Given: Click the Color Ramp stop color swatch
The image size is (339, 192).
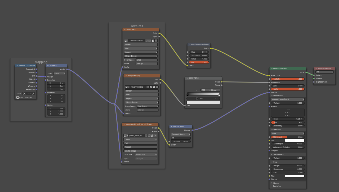Looking at the screenshot, I should (203, 102).
